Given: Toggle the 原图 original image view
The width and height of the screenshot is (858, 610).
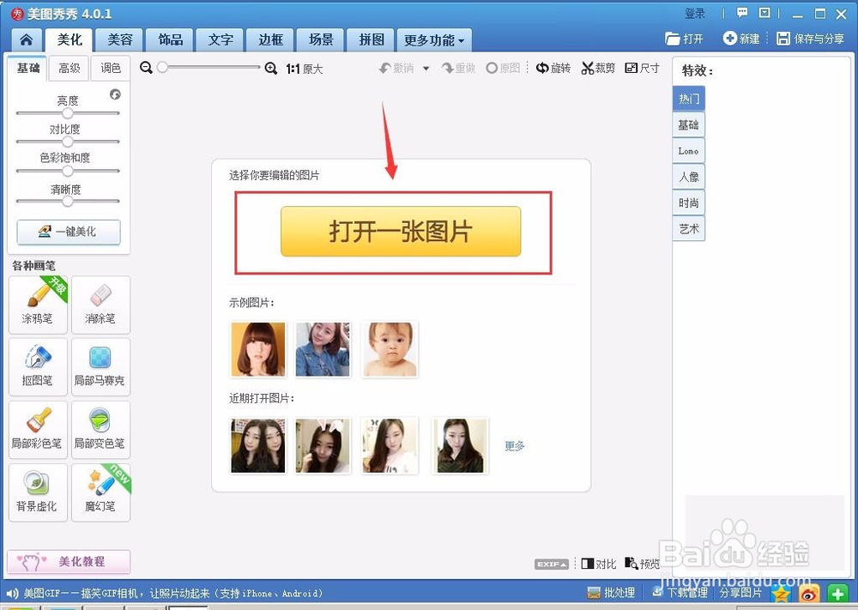Looking at the screenshot, I should [x=504, y=68].
